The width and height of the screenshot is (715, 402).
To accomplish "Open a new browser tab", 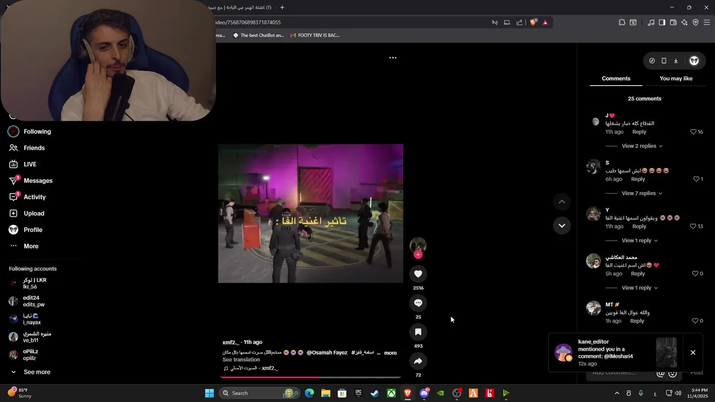I will 282,7.
